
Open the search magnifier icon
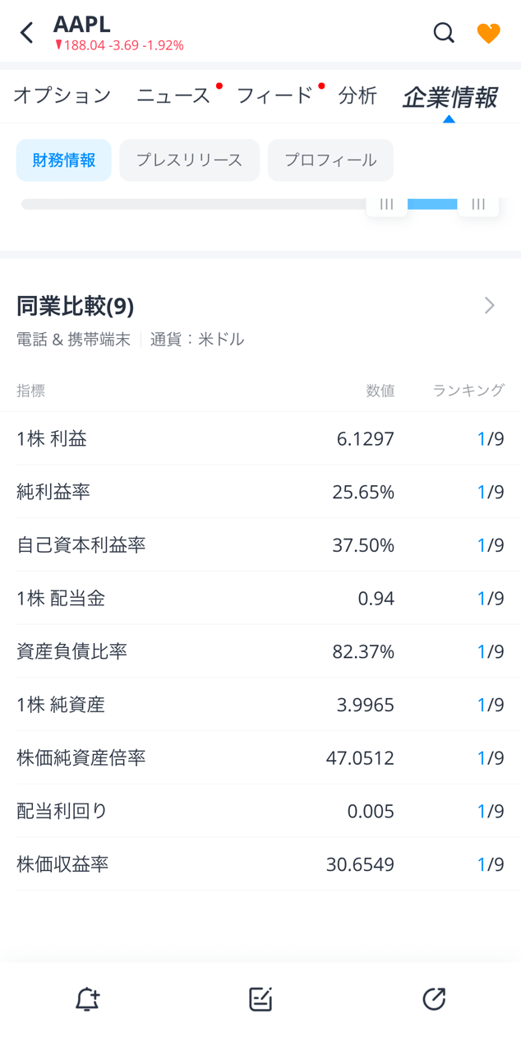pyautogui.click(x=444, y=33)
